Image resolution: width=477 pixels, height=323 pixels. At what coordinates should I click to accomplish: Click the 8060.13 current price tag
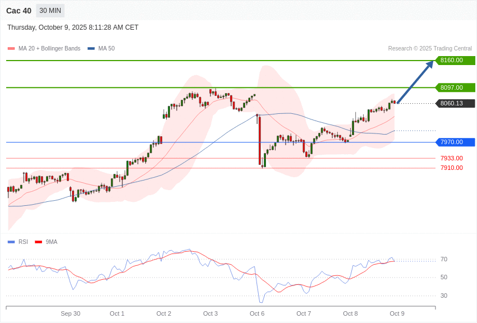455,103
